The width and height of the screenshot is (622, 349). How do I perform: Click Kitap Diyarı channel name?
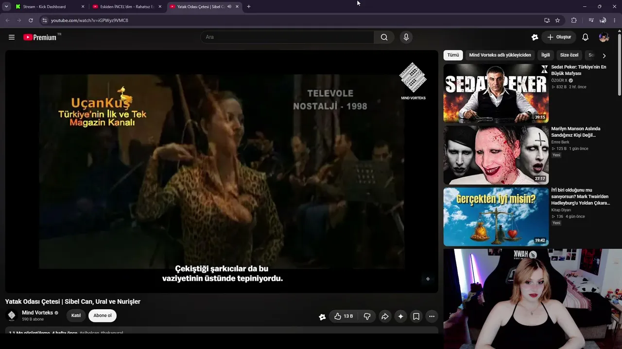[561, 210]
